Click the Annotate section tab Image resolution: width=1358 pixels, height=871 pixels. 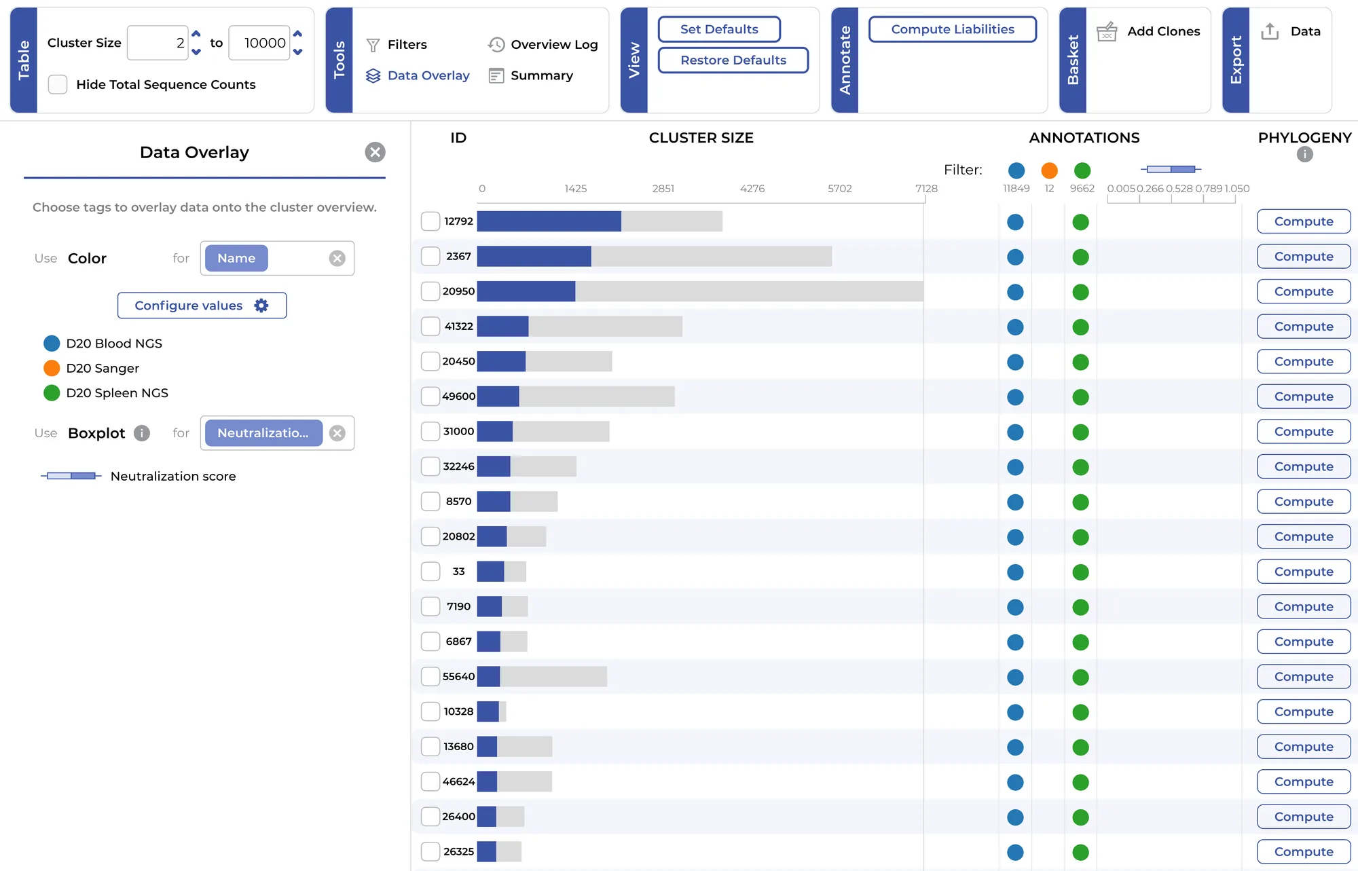point(845,60)
